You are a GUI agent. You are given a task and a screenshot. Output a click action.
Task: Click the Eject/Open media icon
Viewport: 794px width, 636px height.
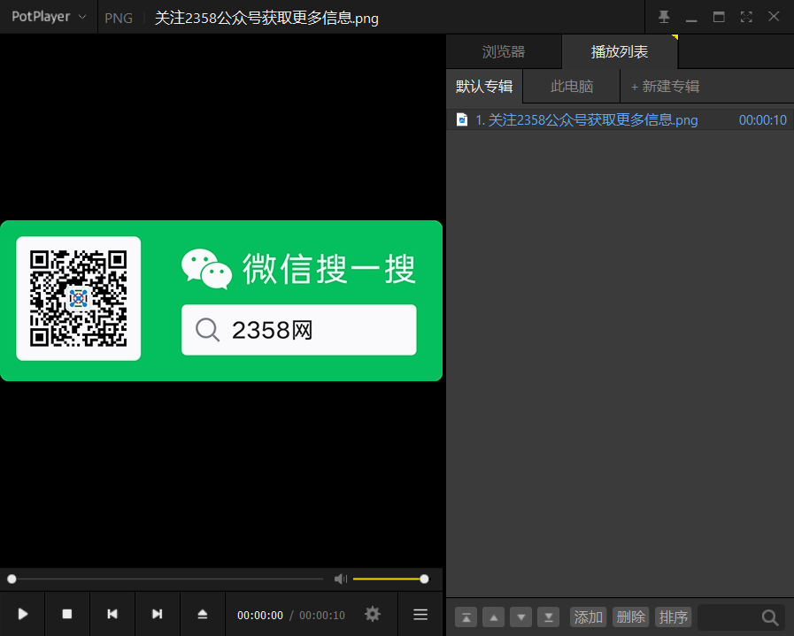pos(203,613)
